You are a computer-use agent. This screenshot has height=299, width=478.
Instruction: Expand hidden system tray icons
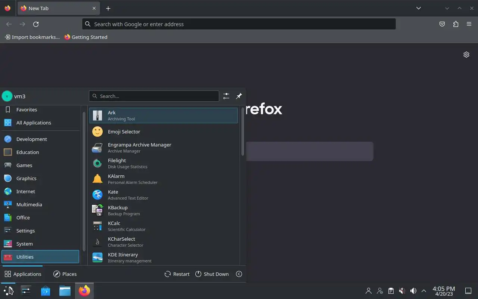click(424, 291)
